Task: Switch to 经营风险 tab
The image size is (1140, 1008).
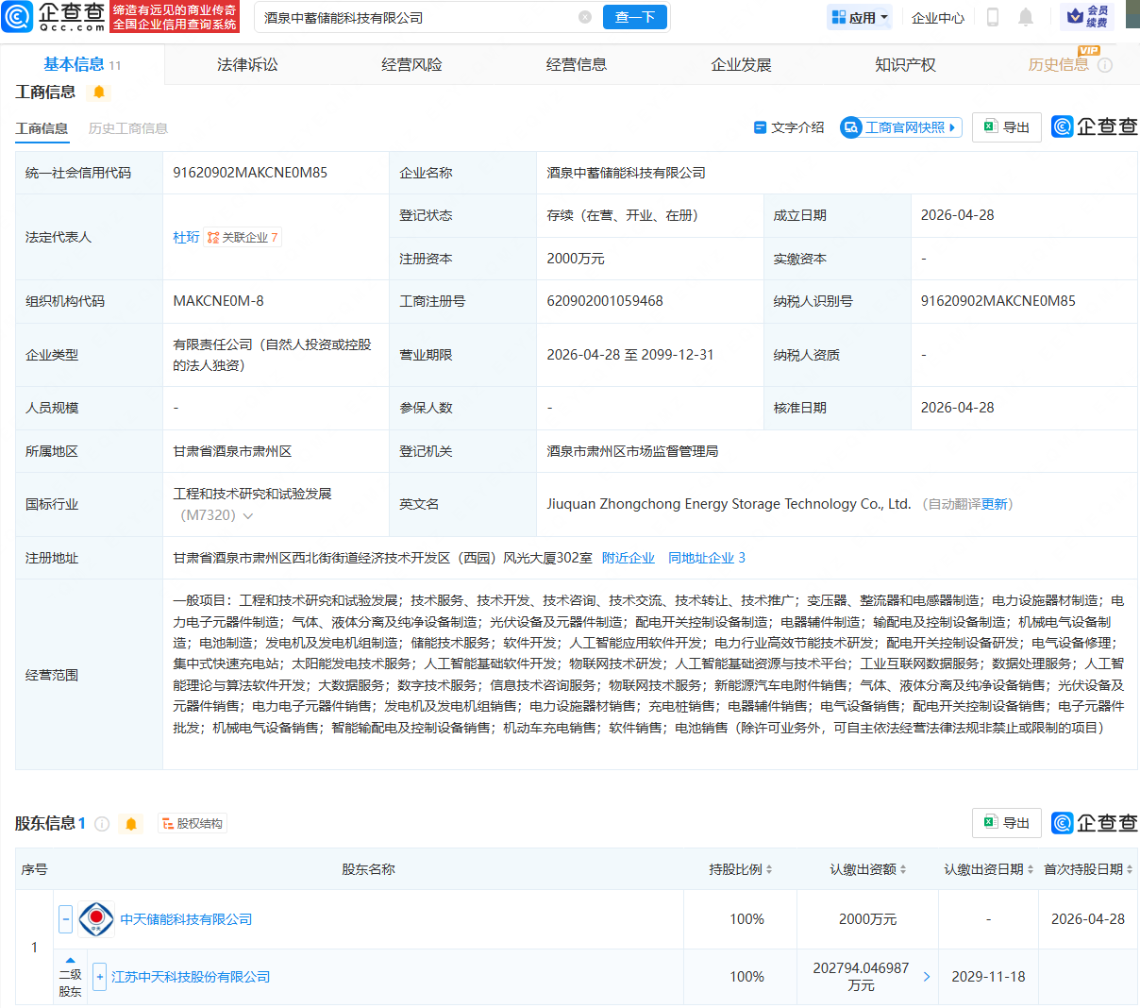Action: click(x=411, y=64)
